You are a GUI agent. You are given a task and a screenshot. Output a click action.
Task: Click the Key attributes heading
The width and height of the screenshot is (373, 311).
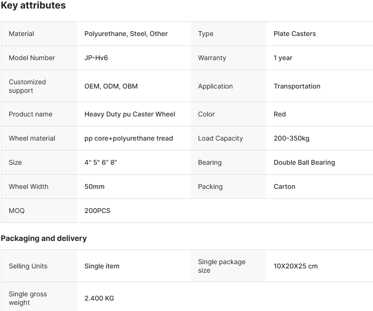click(33, 5)
